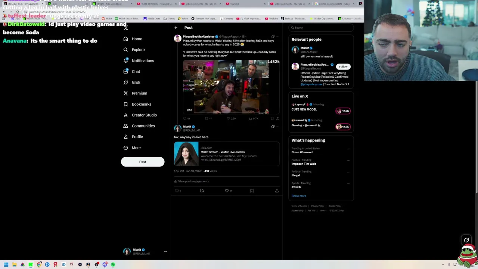Open more options on Mizkif's post
478x269 pixels.
pos(277,127)
